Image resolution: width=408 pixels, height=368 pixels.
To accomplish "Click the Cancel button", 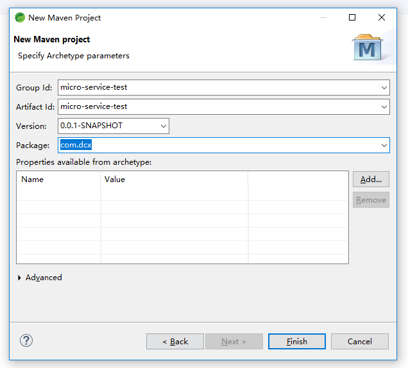I will 360,342.
